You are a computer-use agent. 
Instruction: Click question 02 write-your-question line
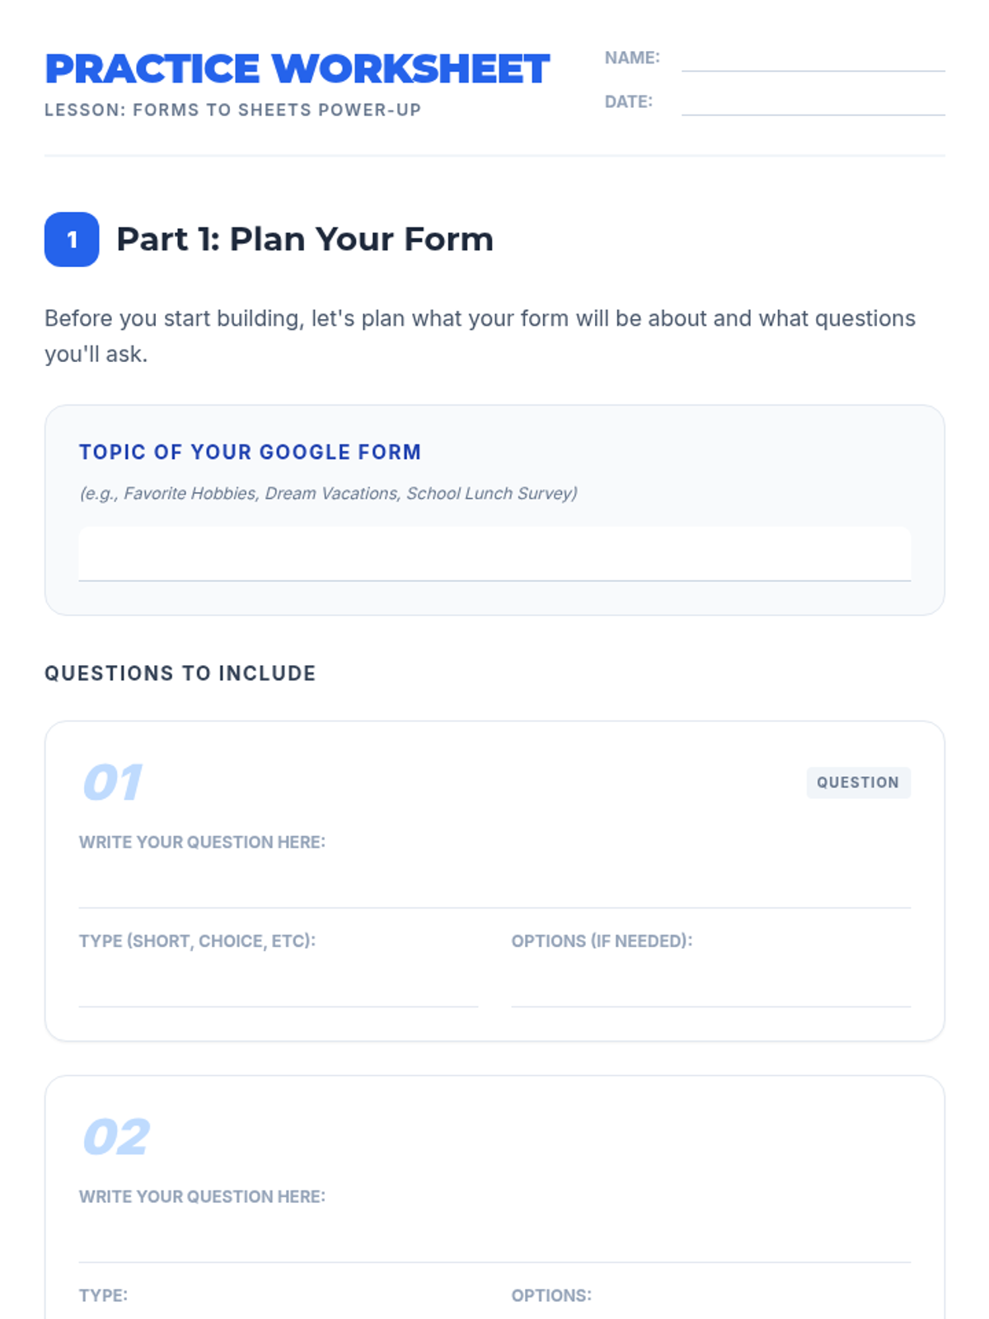coord(494,1242)
